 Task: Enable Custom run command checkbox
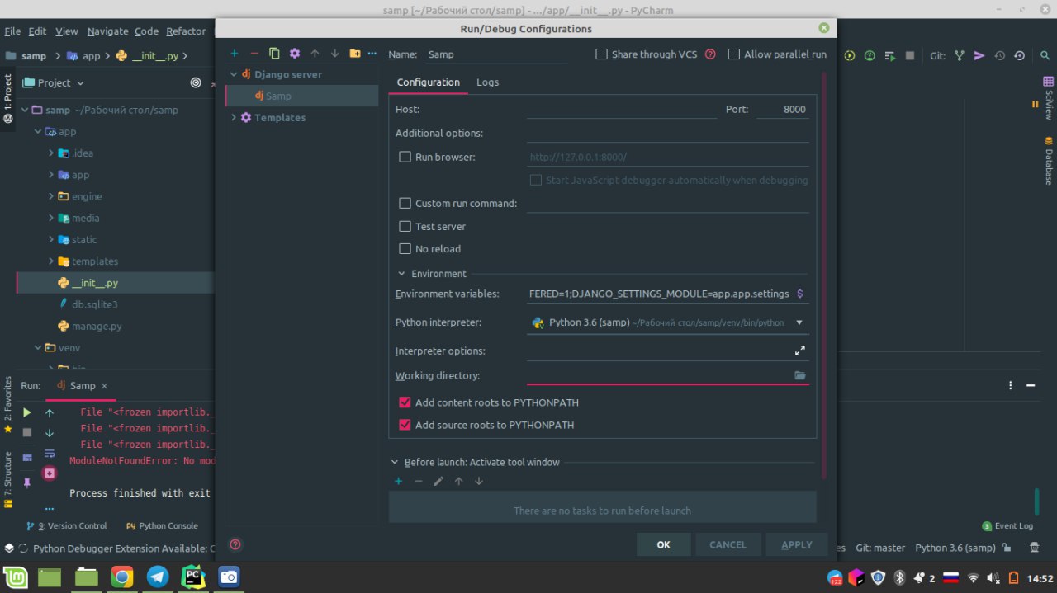pyautogui.click(x=405, y=203)
